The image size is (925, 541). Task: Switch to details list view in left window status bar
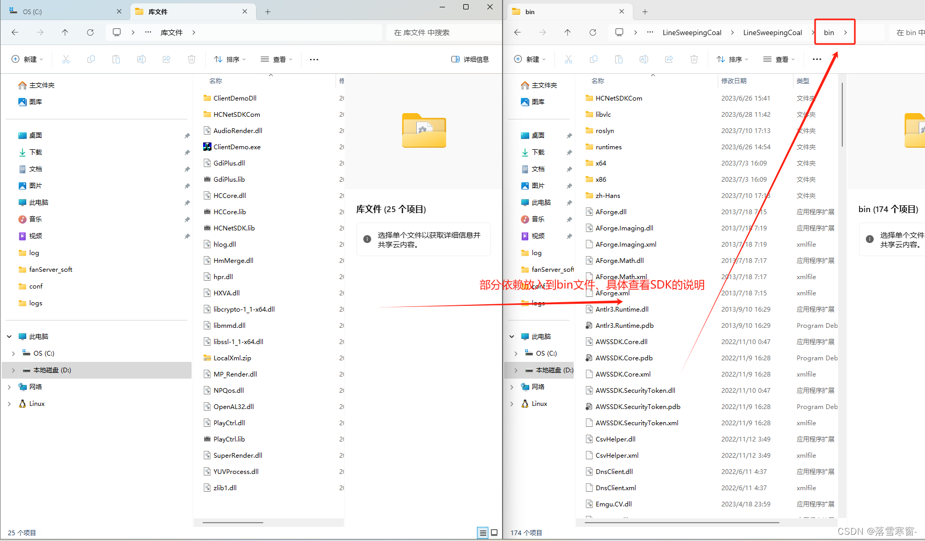pos(483,533)
